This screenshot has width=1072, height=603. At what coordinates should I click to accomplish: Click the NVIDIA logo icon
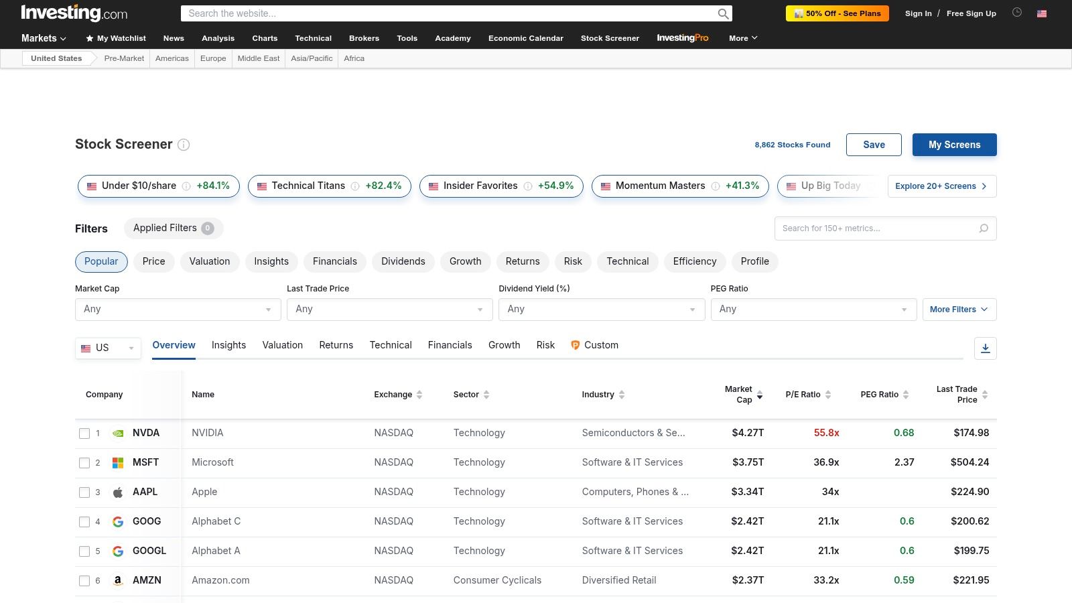coord(118,433)
